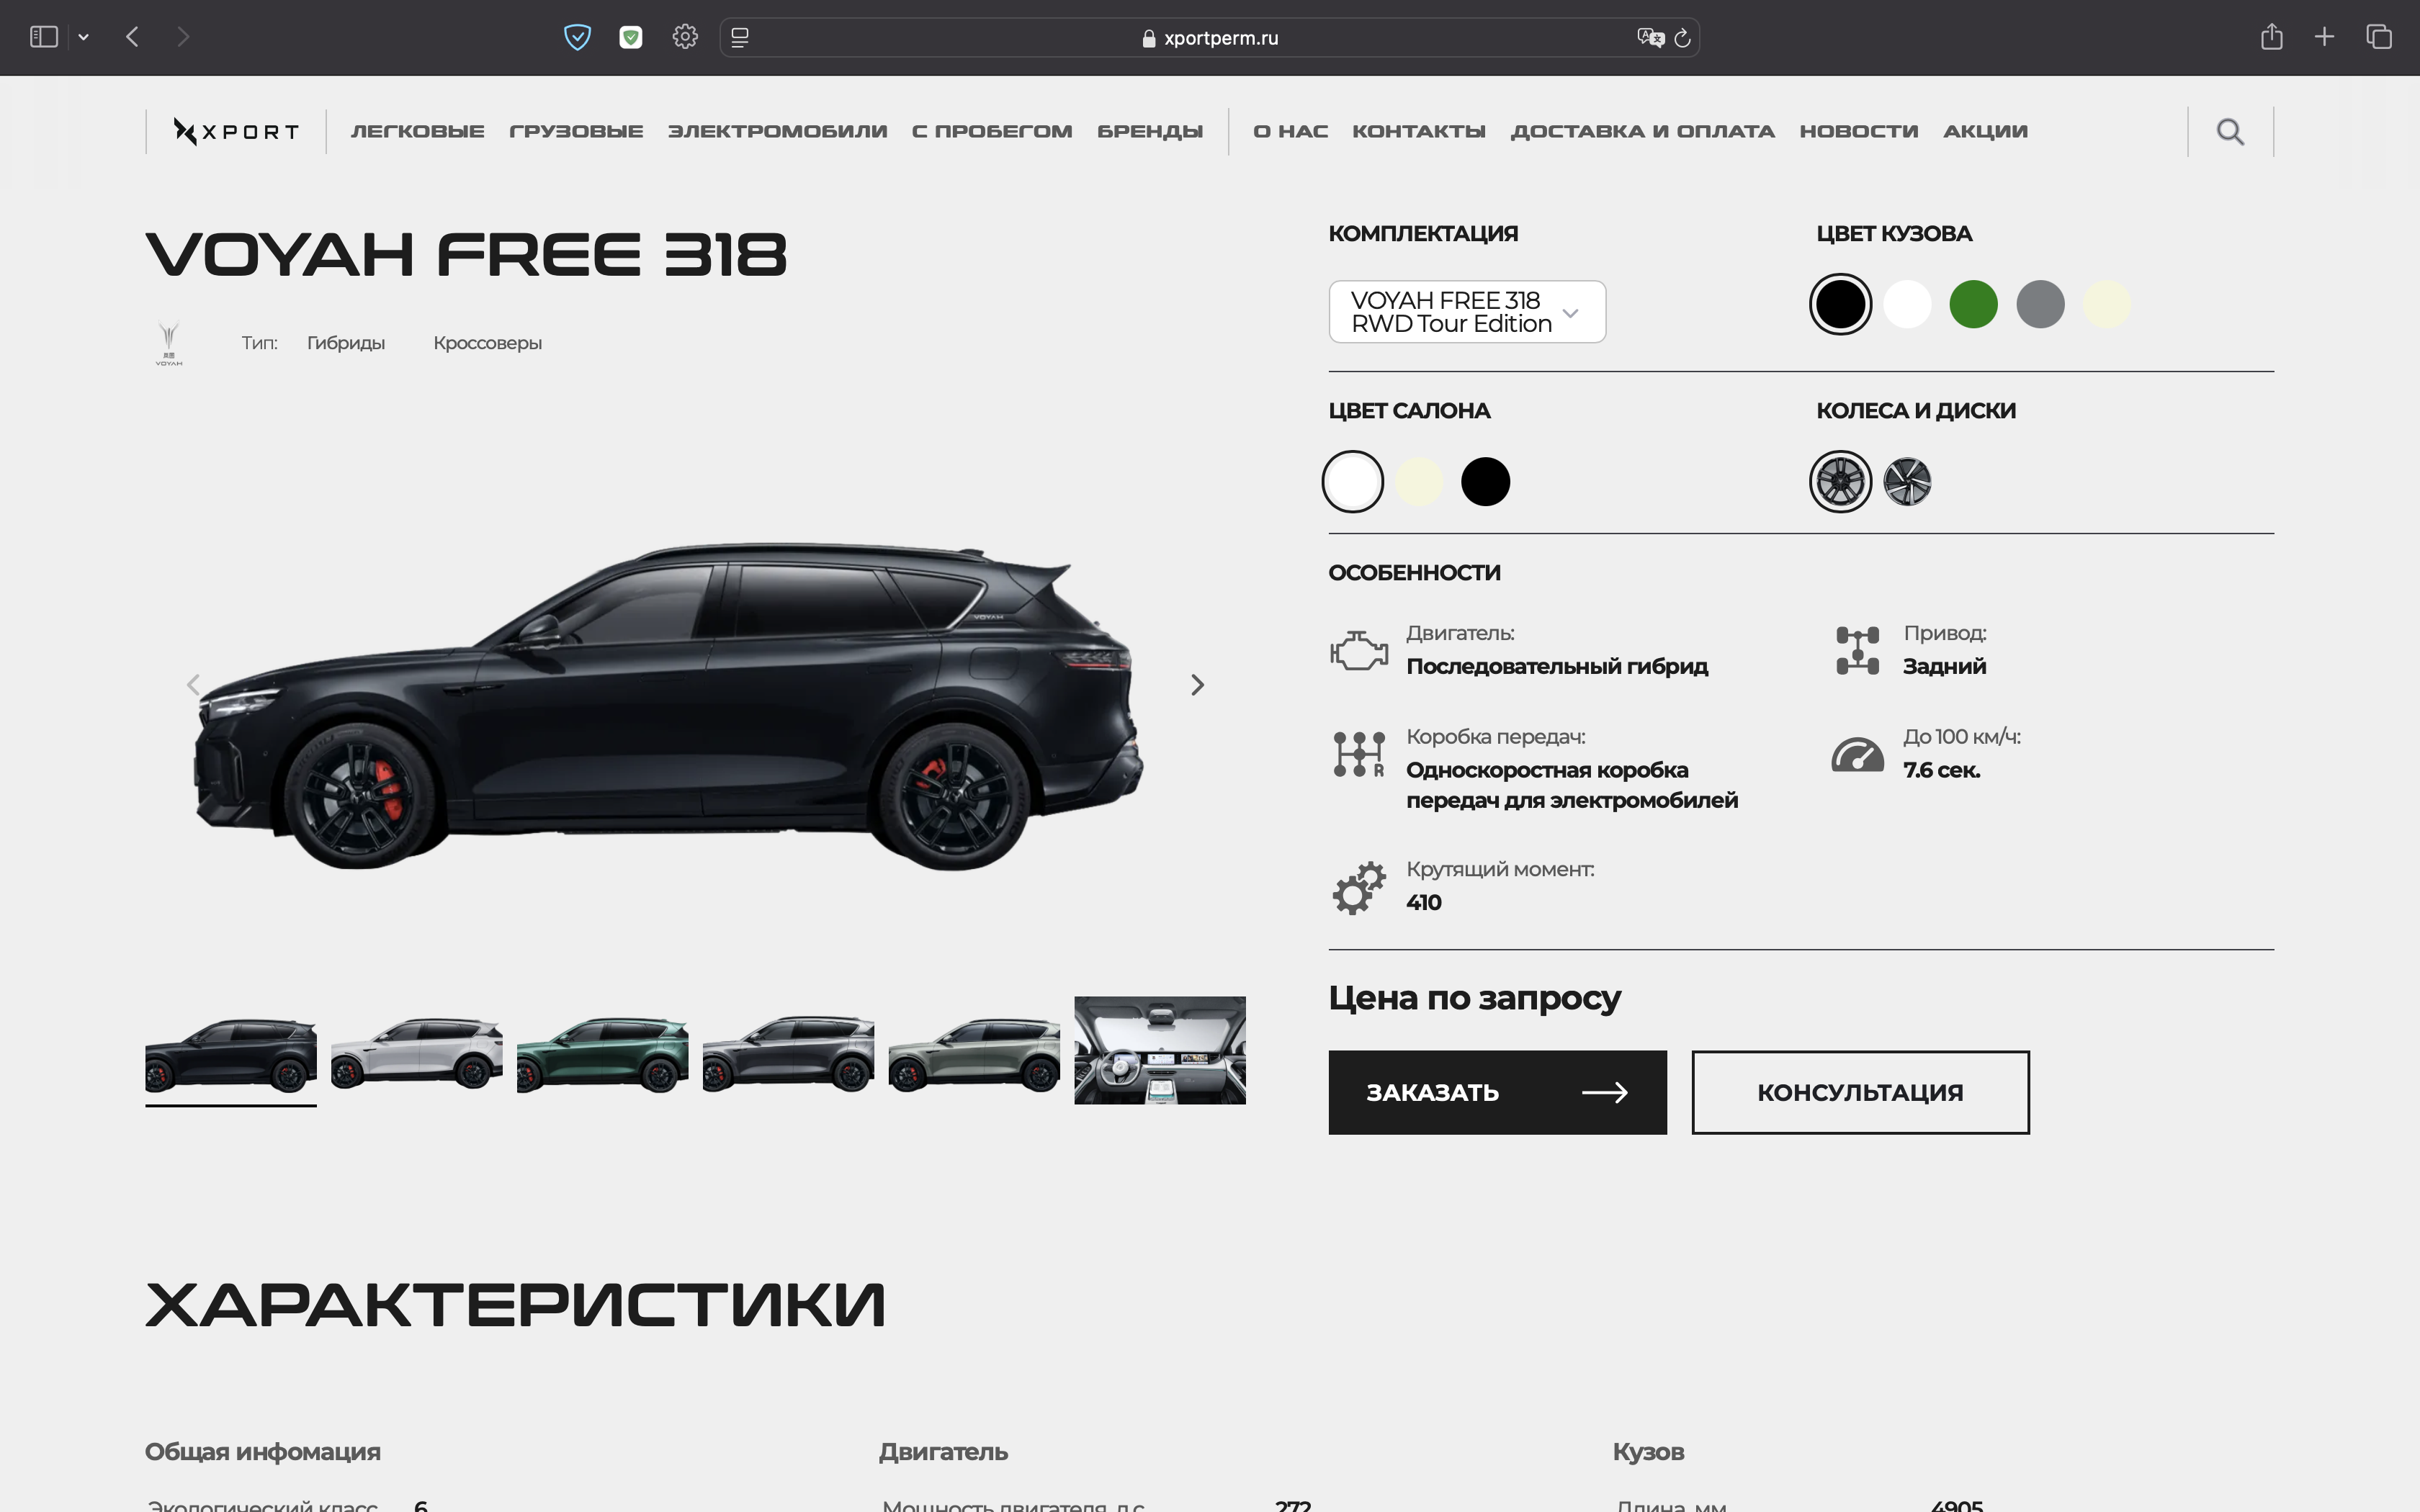Open the О НАС menu item

coord(1290,131)
